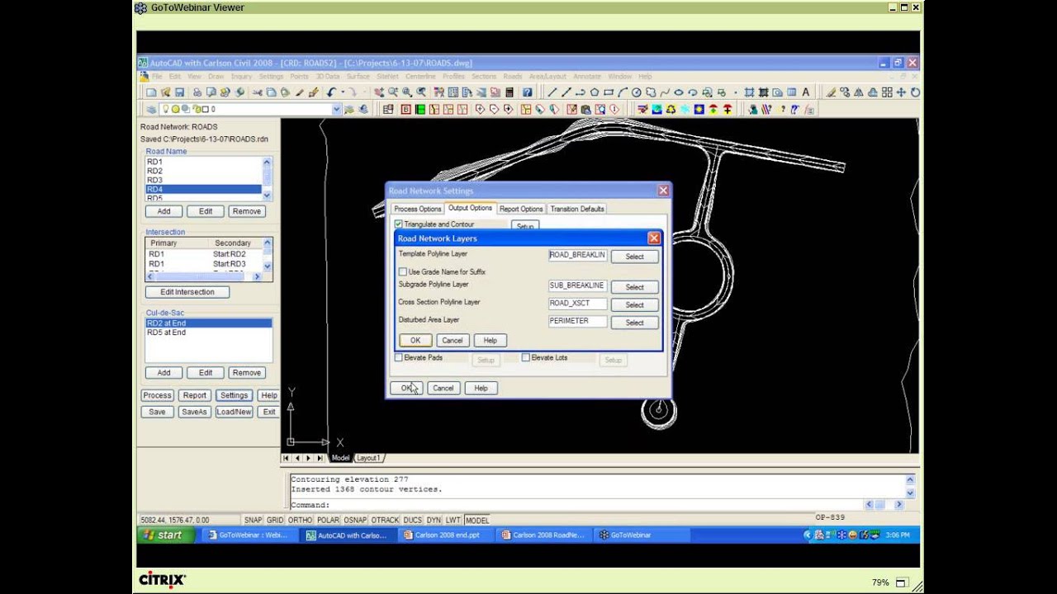The height and width of the screenshot is (594, 1057).
Task: Click Intersection list scroll-down arrow
Action: (267, 266)
